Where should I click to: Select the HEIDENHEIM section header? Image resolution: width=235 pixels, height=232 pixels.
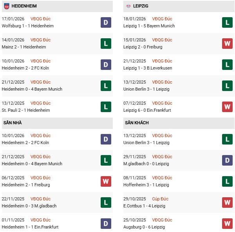pyautogui.click(x=25, y=6)
